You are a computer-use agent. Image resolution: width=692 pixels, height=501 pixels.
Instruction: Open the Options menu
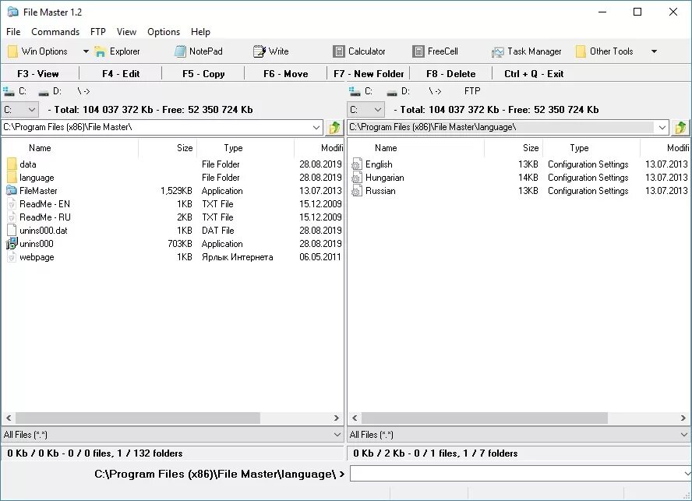[164, 32]
